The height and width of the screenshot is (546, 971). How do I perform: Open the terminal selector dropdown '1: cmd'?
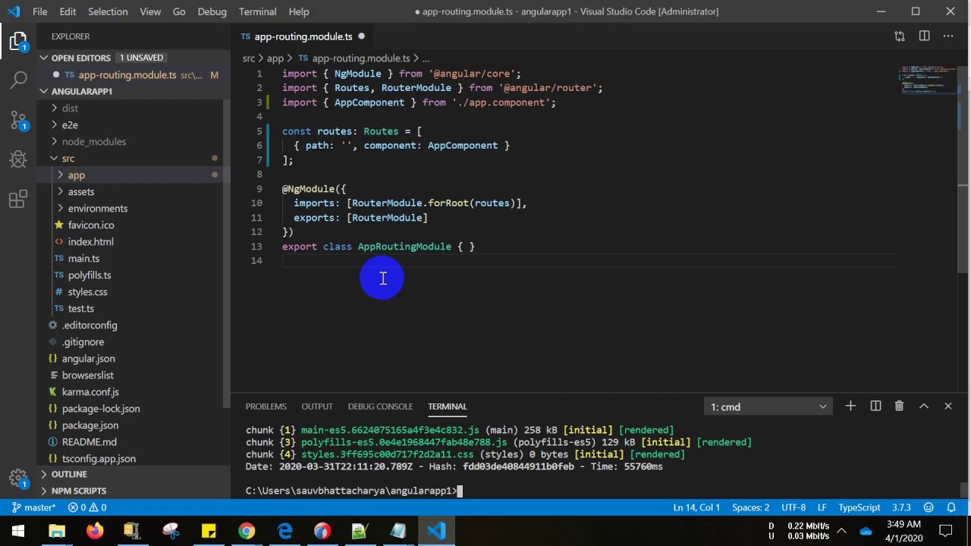pos(768,407)
